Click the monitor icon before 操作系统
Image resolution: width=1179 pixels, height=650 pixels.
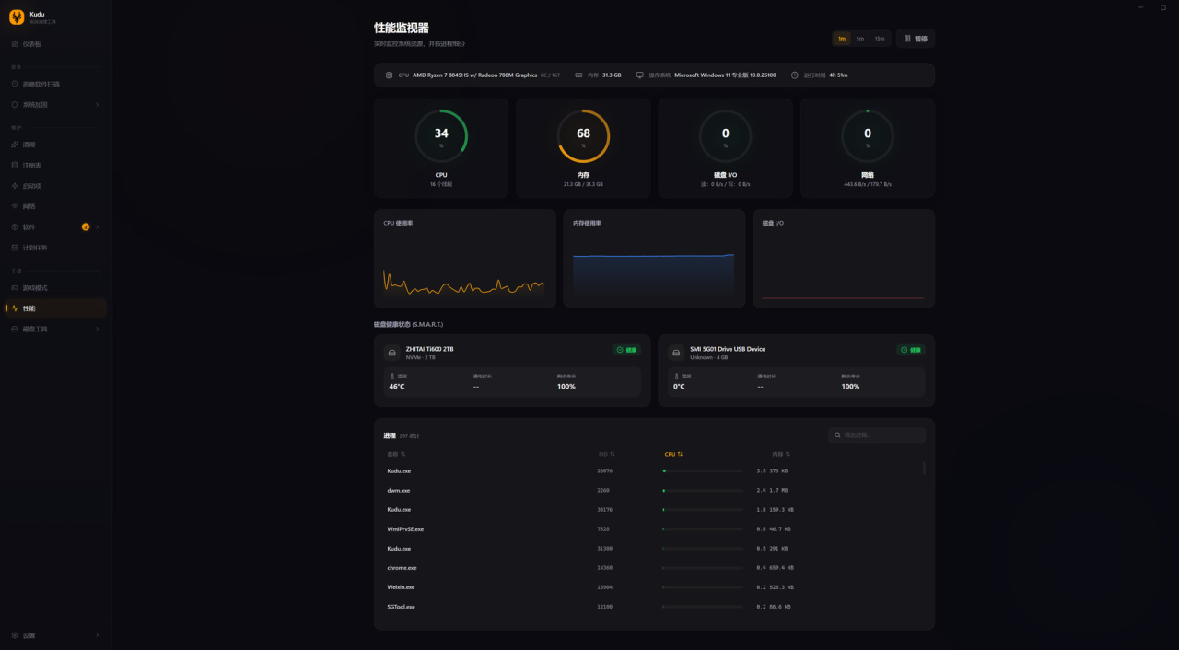(x=639, y=75)
